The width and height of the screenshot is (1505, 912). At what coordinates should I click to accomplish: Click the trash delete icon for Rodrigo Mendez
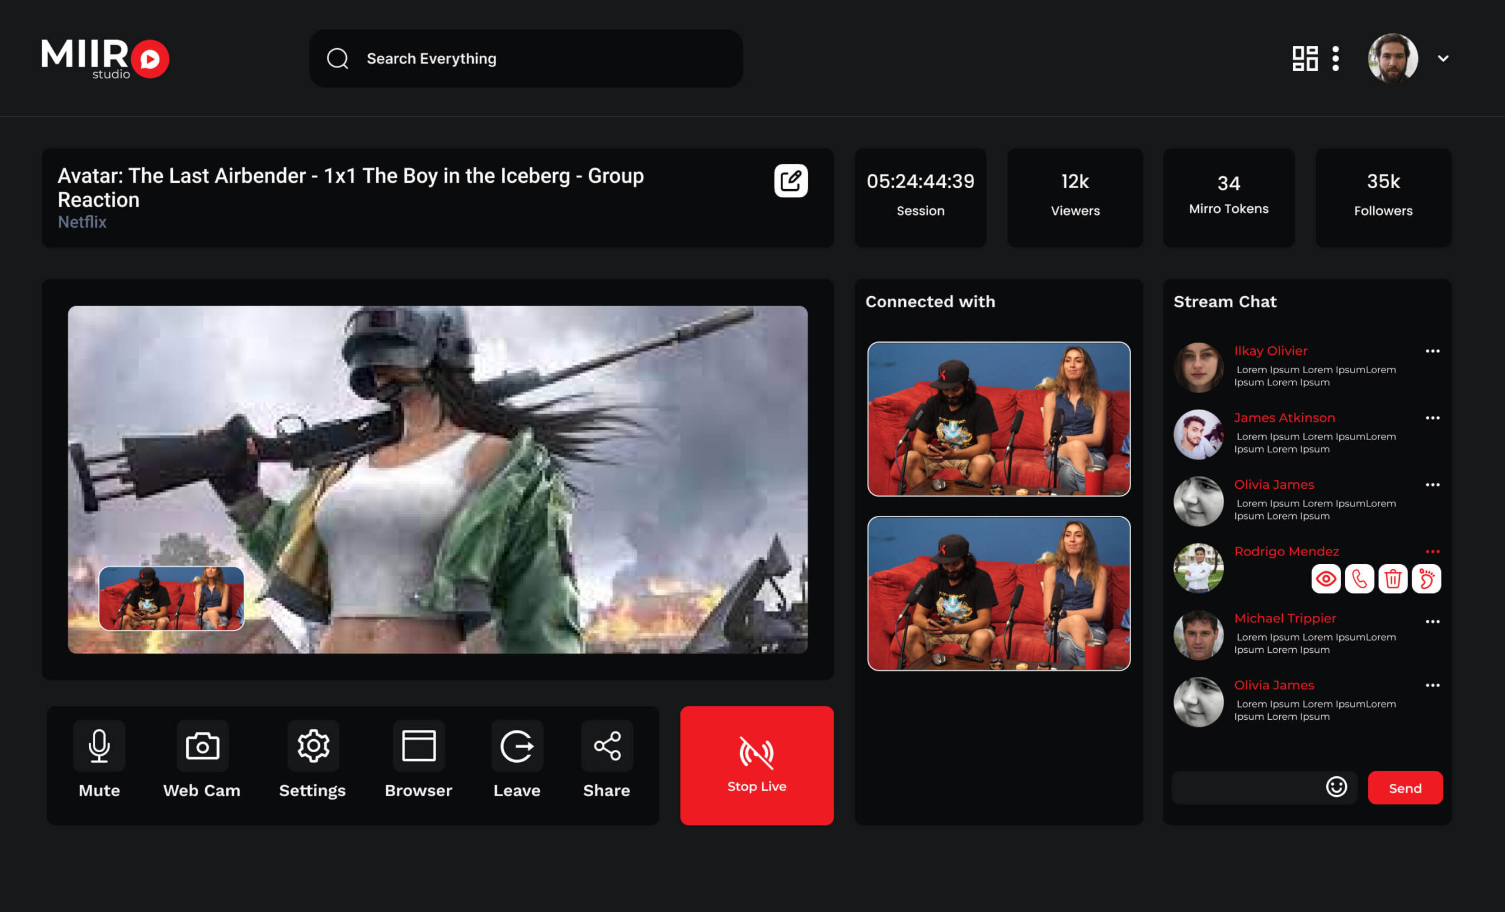[1393, 579]
